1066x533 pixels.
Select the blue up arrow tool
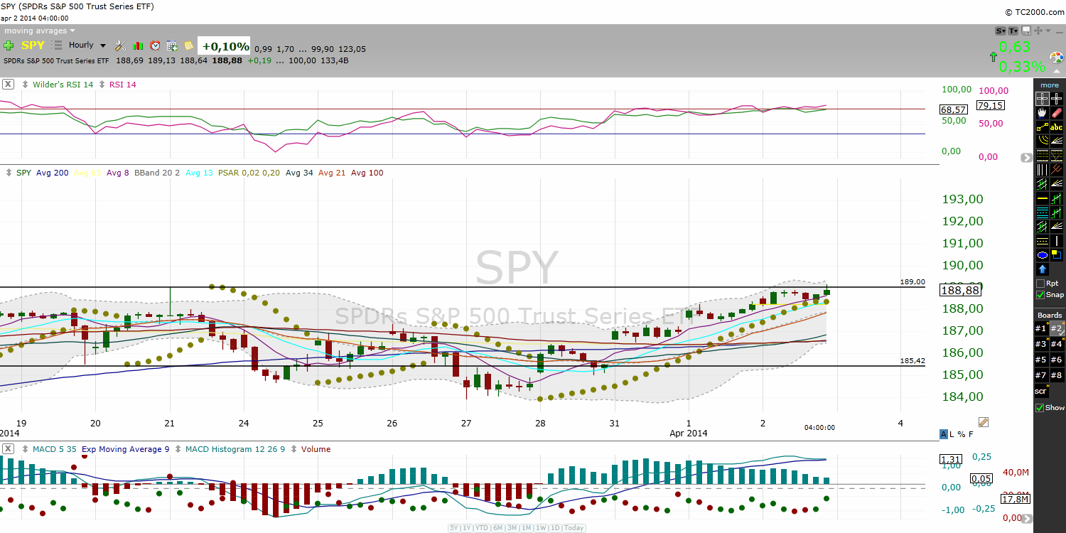pyautogui.click(x=1042, y=269)
